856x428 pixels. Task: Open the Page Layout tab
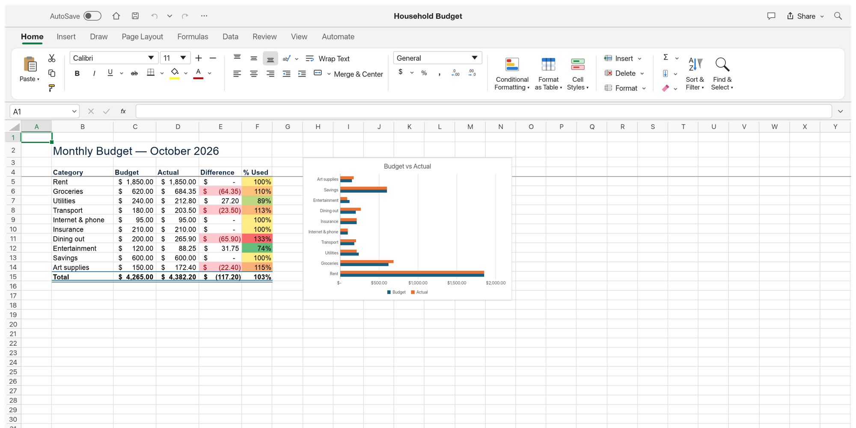pyautogui.click(x=142, y=37)
